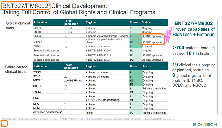Click the '+ TIGIT x PVRIG (PM1009)' regimen cell
The width and height of the screenshot is (222, 128).
(x=102, y=100)
